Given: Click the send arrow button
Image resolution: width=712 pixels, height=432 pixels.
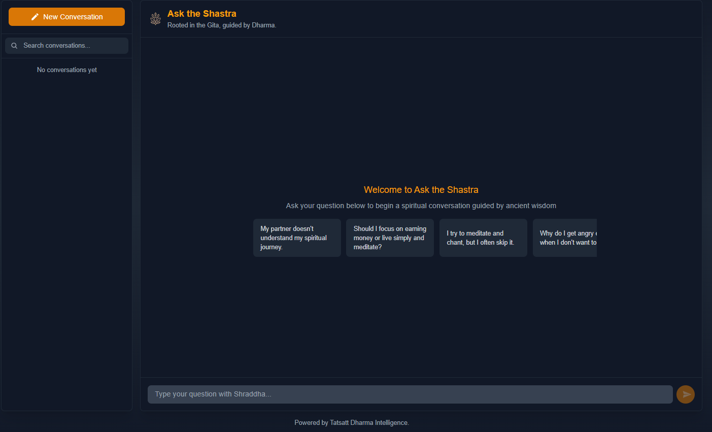Looking at the screenshot, I should tap(686, 394).
